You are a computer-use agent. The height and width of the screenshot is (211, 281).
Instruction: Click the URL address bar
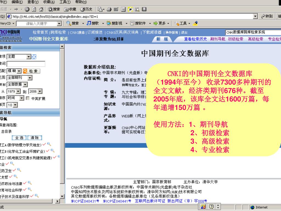133,16
